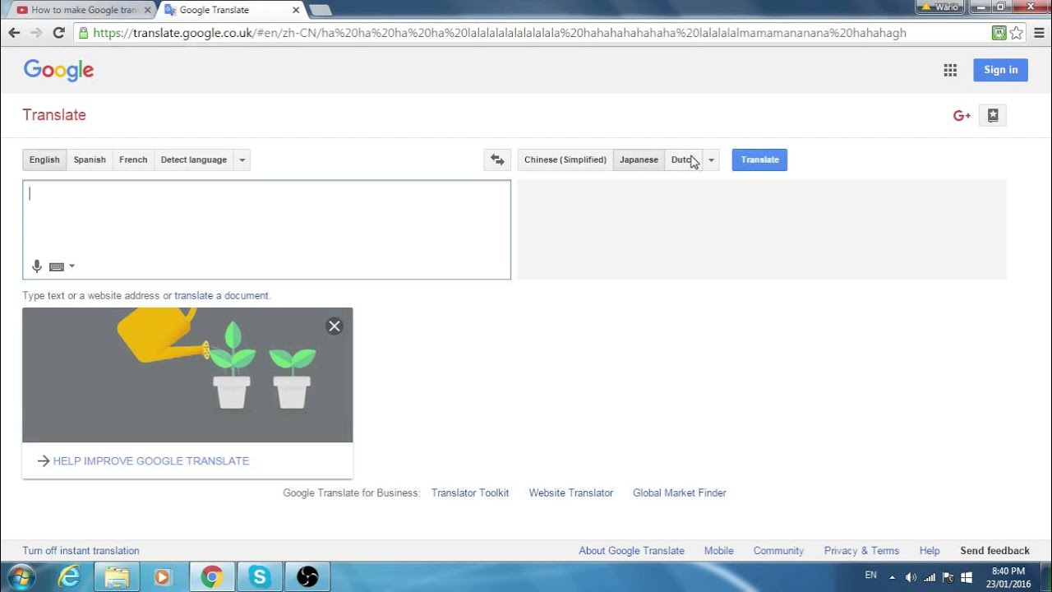
Task: Reload the page
Action: (58, 33)
